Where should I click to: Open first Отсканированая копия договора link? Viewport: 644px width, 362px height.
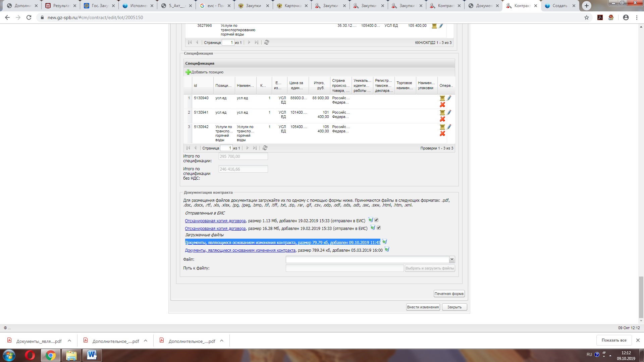pyautogui.click(x=215, y=221)
